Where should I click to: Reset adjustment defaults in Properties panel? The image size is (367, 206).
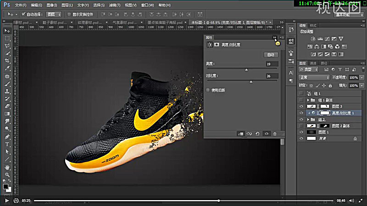click(257, 134)
